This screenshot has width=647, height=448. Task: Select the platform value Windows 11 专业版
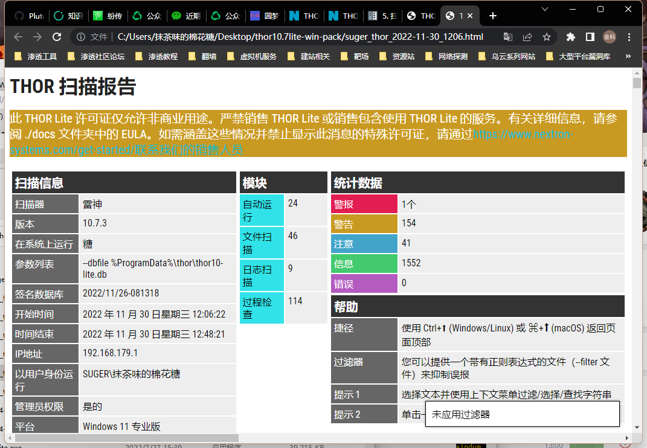point(121,426)
